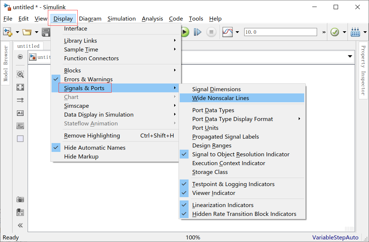Click the signal routing arrows palette icon
The width and height of the screenshot is (369, 242).
[x=20, y=100]
